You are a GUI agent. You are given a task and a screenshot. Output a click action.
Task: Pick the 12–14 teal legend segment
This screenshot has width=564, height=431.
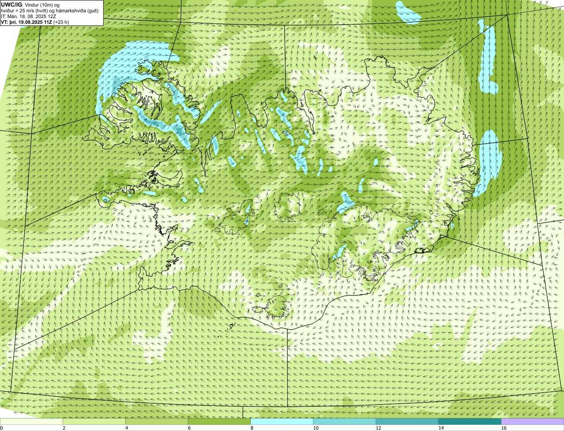tap(407, 421)
